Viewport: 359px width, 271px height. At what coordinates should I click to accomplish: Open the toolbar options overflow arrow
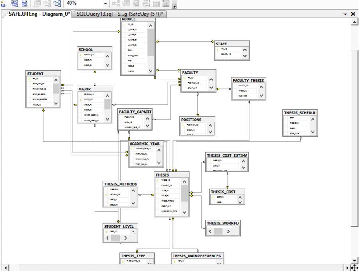(174, 6)
